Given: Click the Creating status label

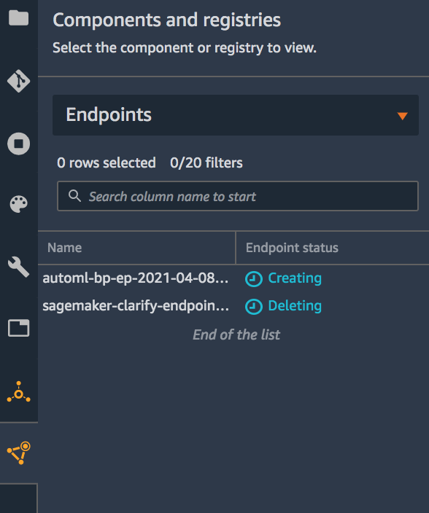Looking at the screenshot, I should 295,278.
